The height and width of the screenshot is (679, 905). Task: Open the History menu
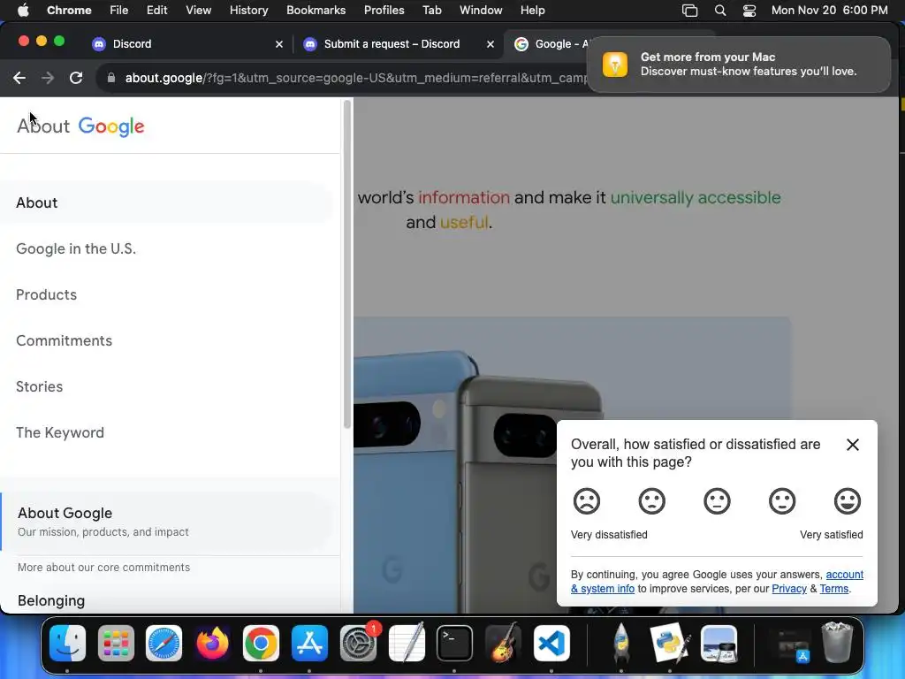tap(248, 10)
